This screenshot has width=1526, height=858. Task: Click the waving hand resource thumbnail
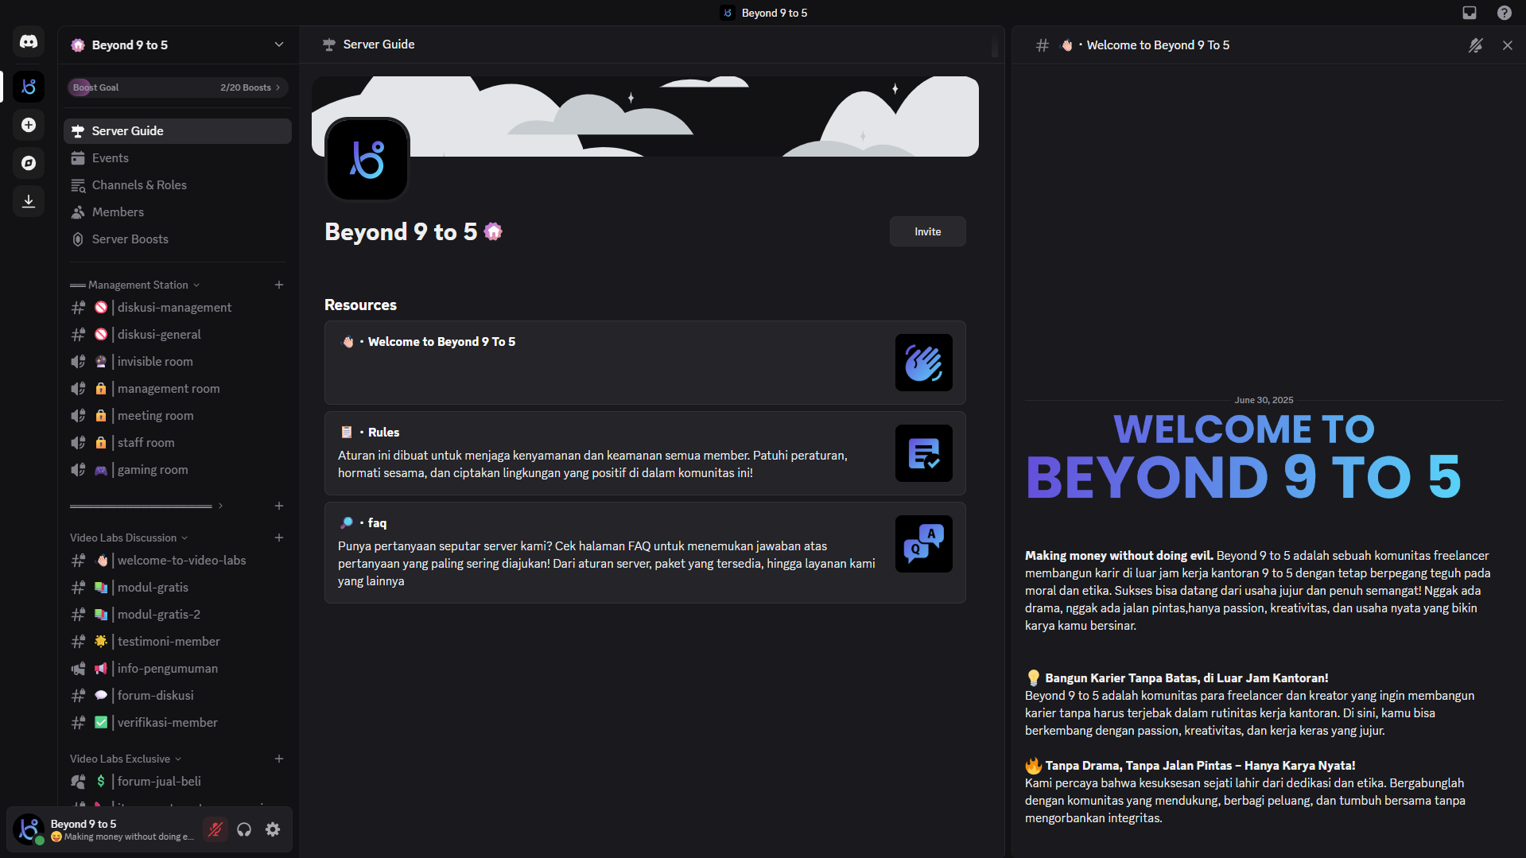point(923,363)
